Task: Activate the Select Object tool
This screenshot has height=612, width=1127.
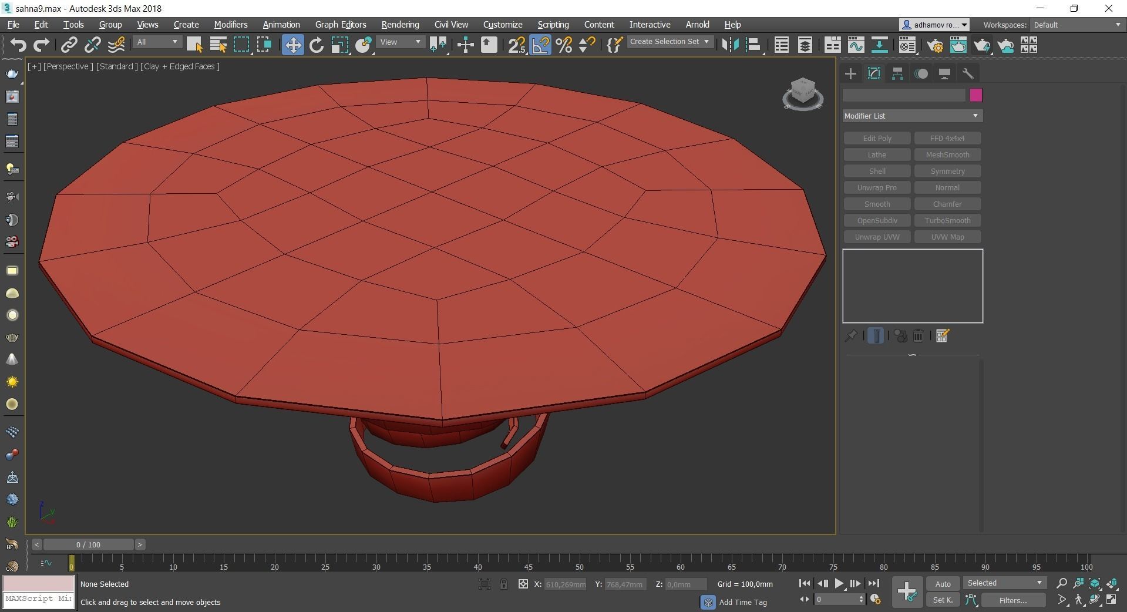Action: (x=194, y=45)
